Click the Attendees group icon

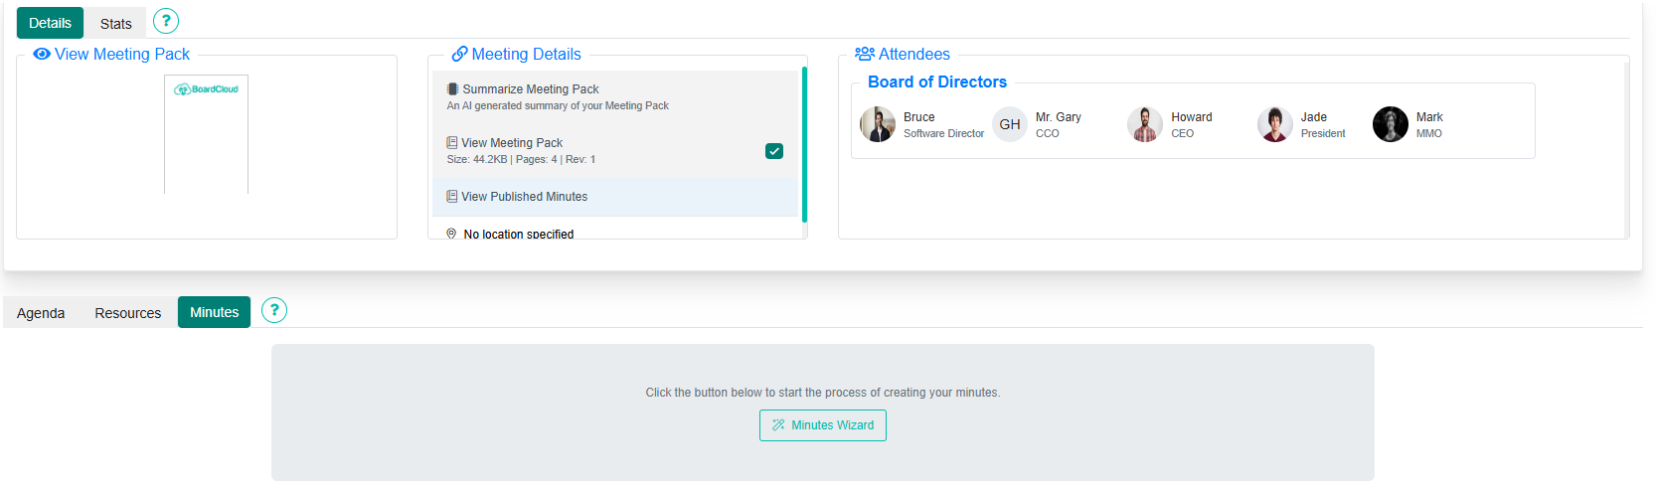864,54
